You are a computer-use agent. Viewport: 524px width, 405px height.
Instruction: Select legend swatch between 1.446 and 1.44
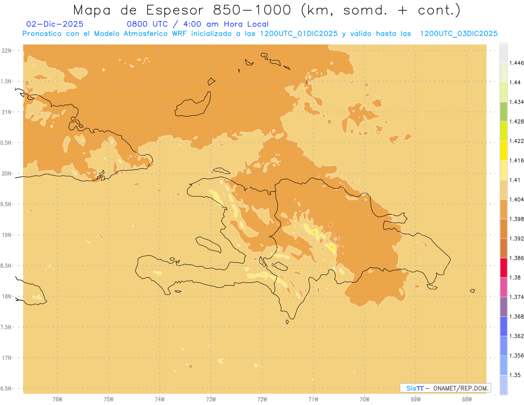[x=503, y=73]
